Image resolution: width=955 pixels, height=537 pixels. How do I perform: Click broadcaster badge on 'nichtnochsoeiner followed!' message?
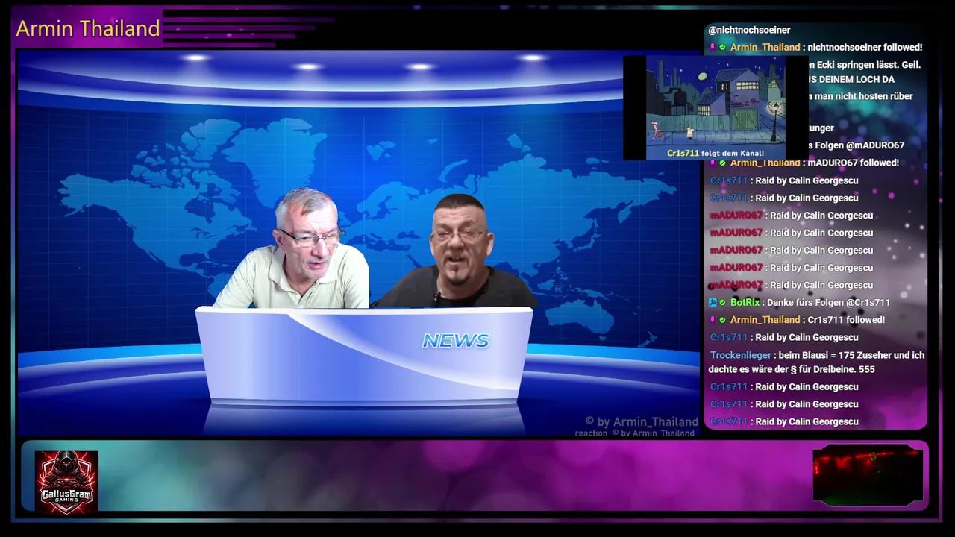[713, 47]
